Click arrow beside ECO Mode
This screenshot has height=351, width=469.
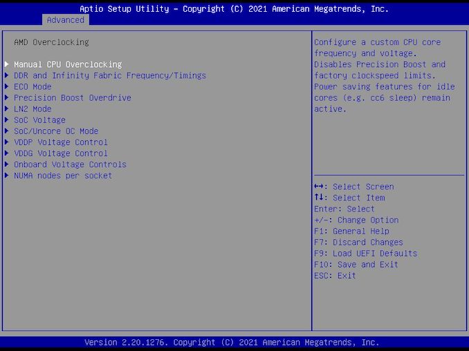coord(7,86)
